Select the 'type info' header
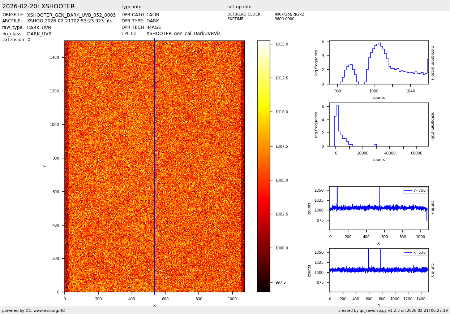Screen dimensions: 450x314 (131, 7)
